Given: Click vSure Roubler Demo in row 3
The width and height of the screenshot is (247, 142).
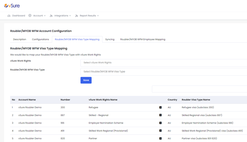Looking at the screenshot, I should (30, 123).
